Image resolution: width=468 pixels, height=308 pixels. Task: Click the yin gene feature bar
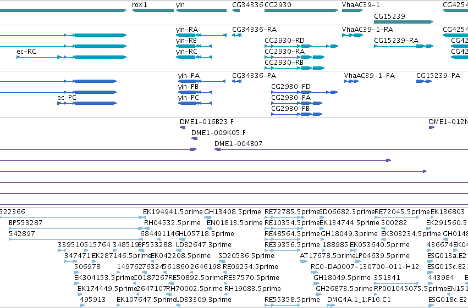pos(201,10)
